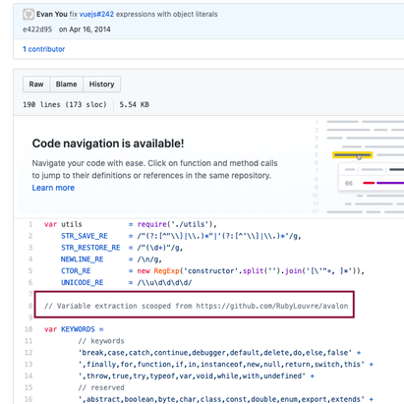Click the 'on Apr 16, 2014' date
The height and width of the screenshot is (404, 404).
[85, 29]
